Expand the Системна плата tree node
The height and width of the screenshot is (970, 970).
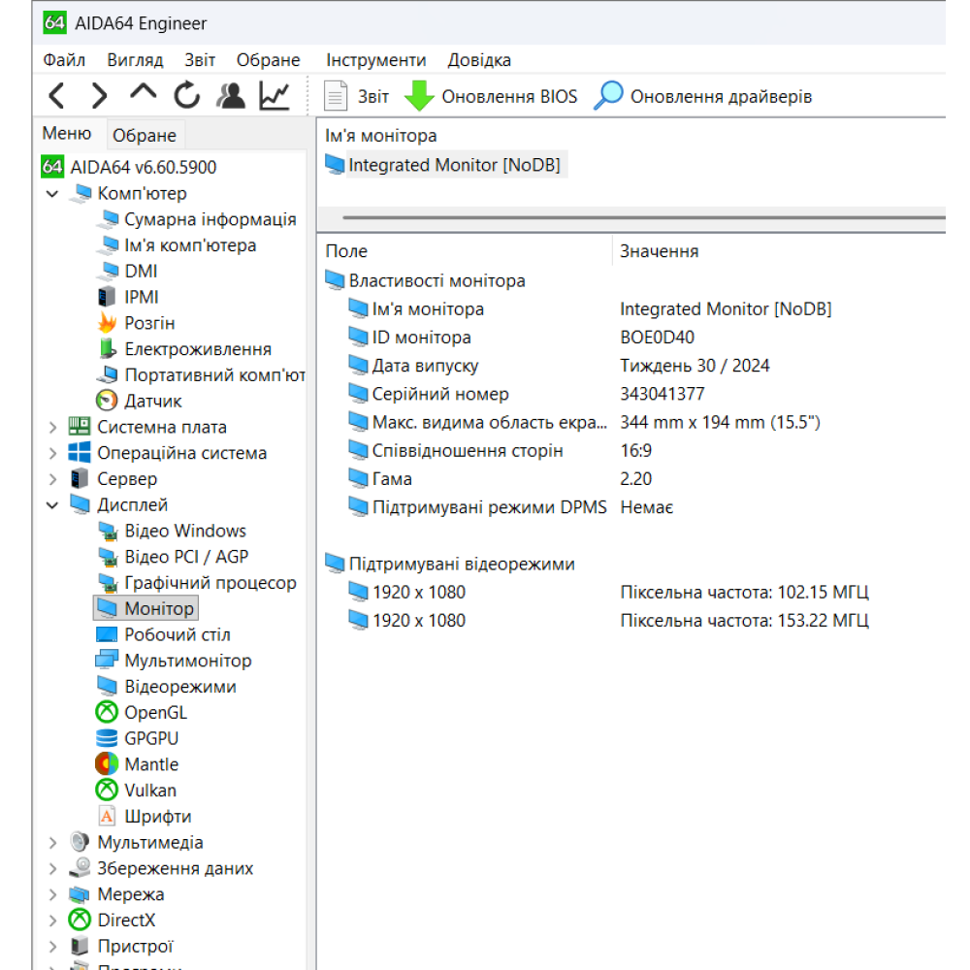pyautogui.click(x=52, y=428)
